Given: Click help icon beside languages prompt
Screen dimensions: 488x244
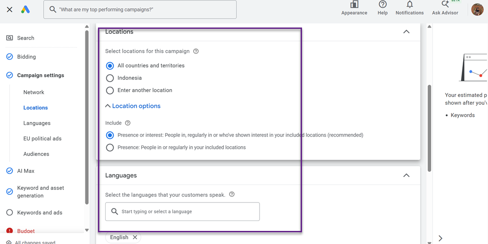Looking at the screenshot, I should tap(232, 194).
